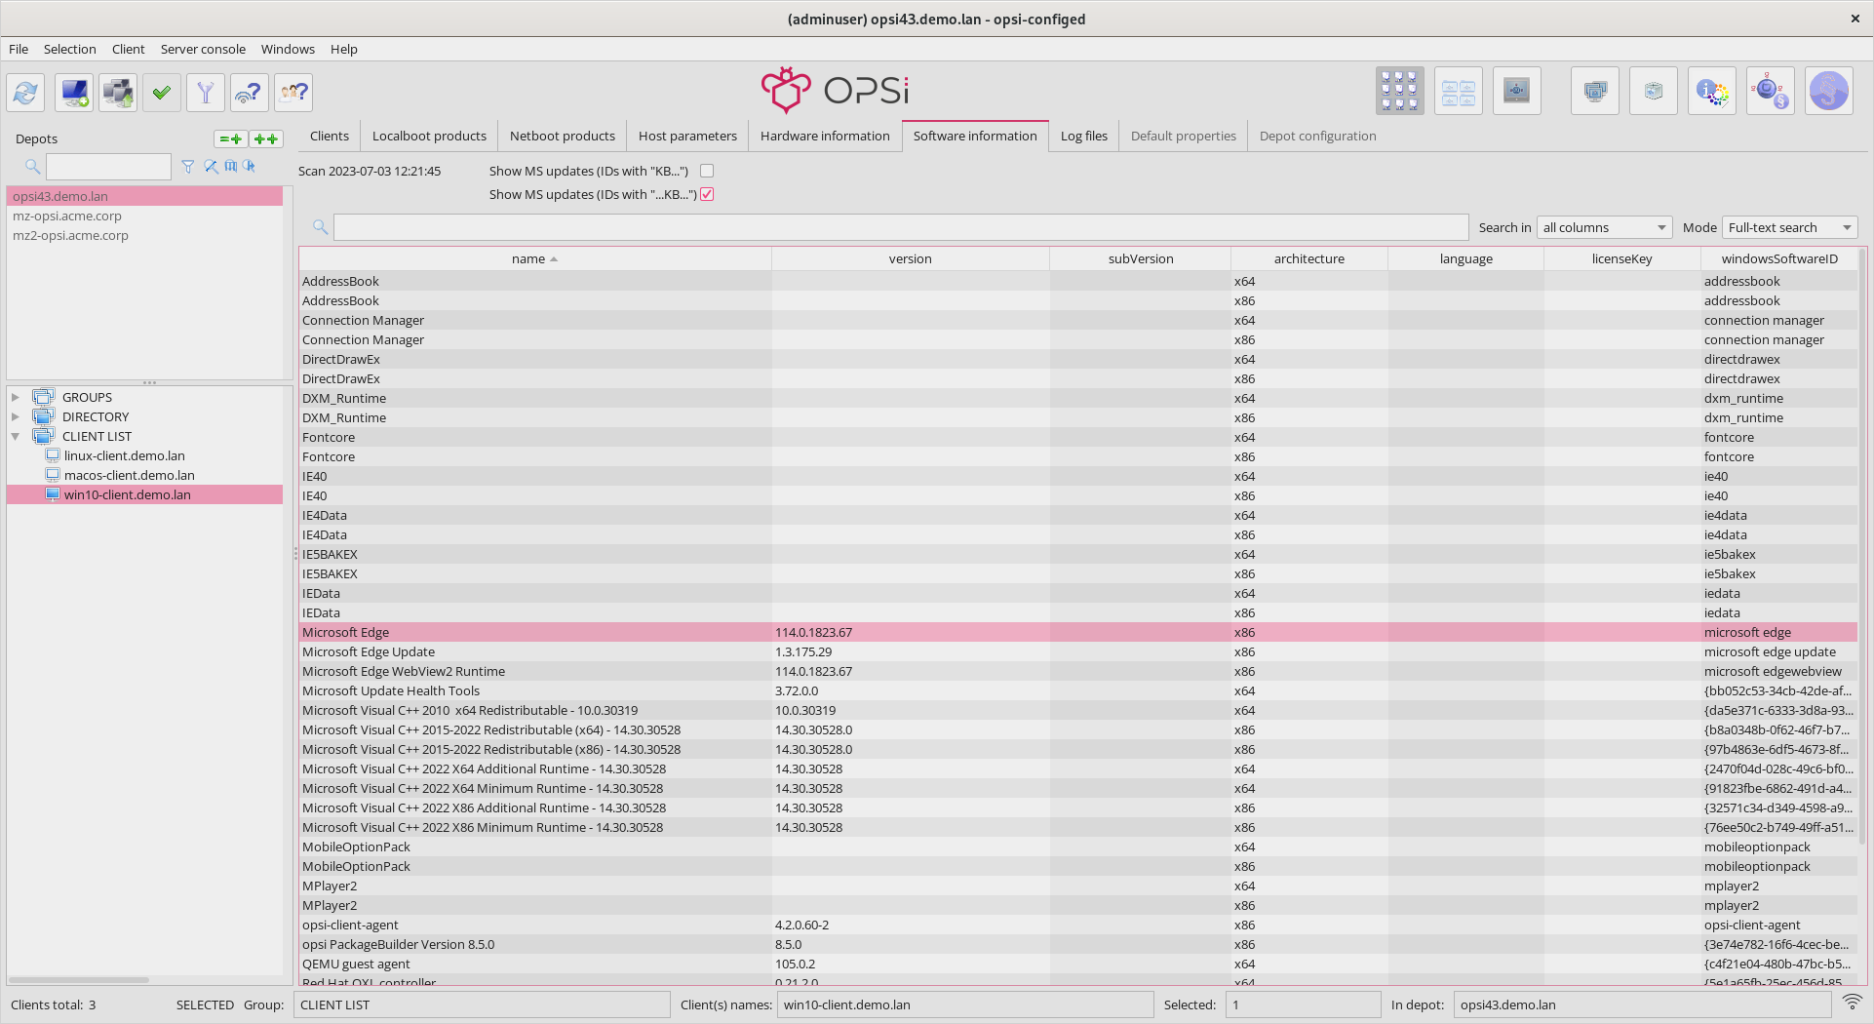
Task: Open the Client menu
Action: click(x=128, y=49)
